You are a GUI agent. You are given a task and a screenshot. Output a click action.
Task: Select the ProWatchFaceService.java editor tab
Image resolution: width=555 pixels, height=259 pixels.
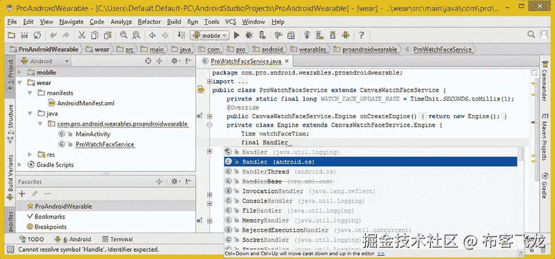click(246, 61)
